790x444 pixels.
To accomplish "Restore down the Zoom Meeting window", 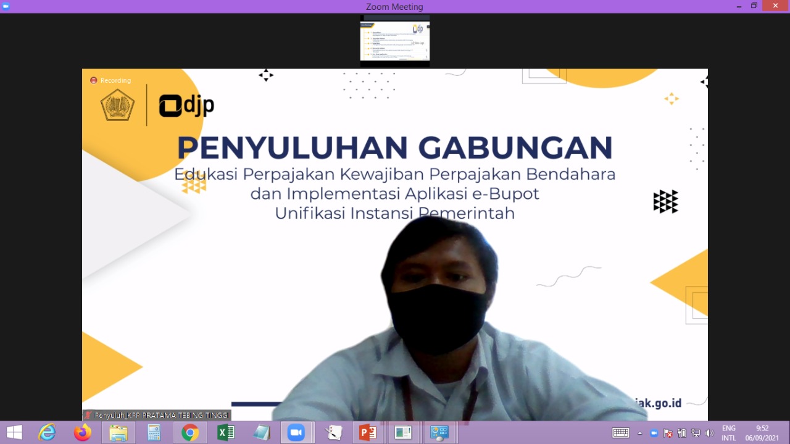I will (x=754, y=6).
